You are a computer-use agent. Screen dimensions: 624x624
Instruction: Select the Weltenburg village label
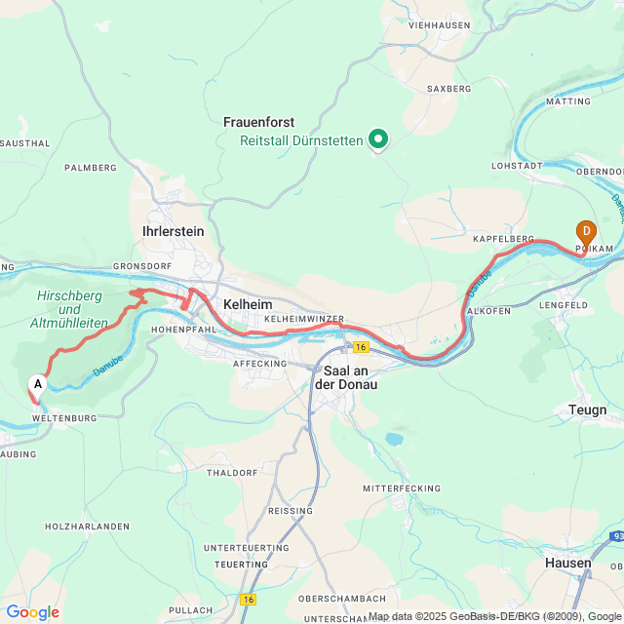(64, 418)
